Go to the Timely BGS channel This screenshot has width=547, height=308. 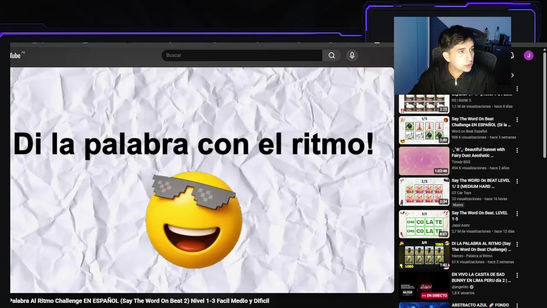point(461,162)
